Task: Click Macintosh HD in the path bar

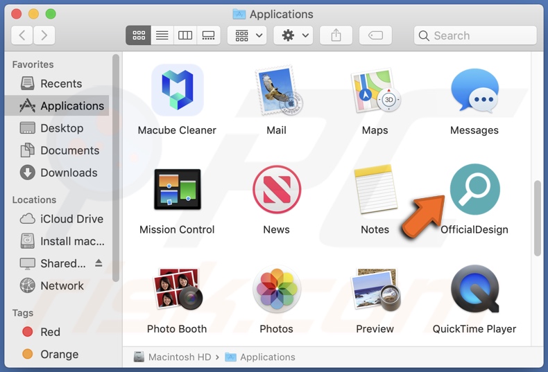Action: 173,357
